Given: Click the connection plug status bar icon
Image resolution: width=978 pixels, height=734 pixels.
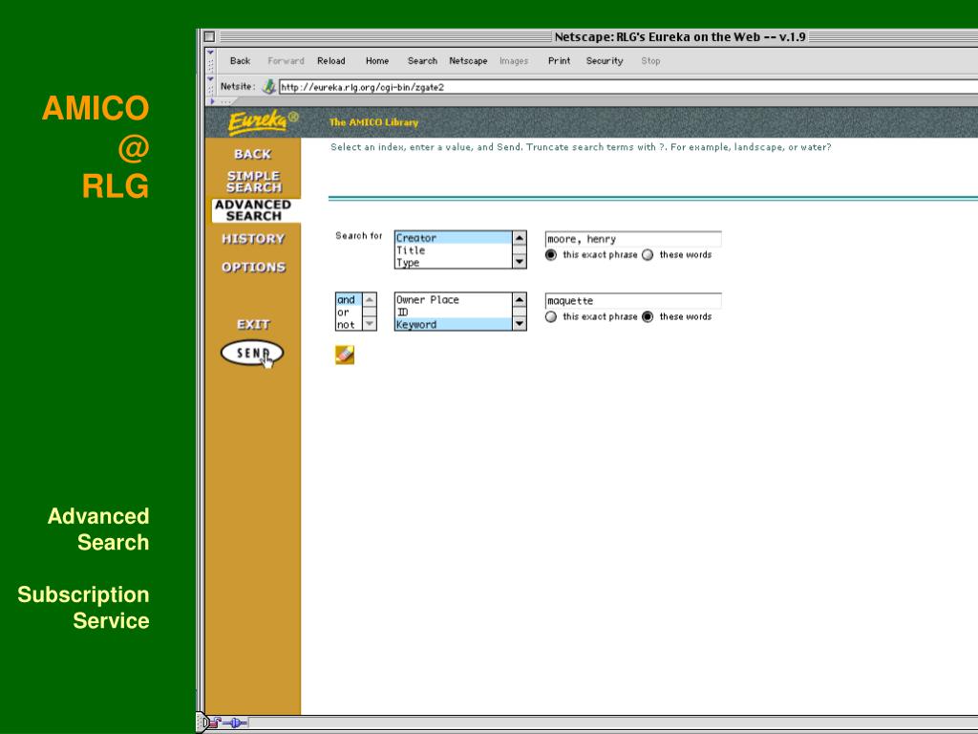Looking at the screenshot, I should tap(235, 723).
